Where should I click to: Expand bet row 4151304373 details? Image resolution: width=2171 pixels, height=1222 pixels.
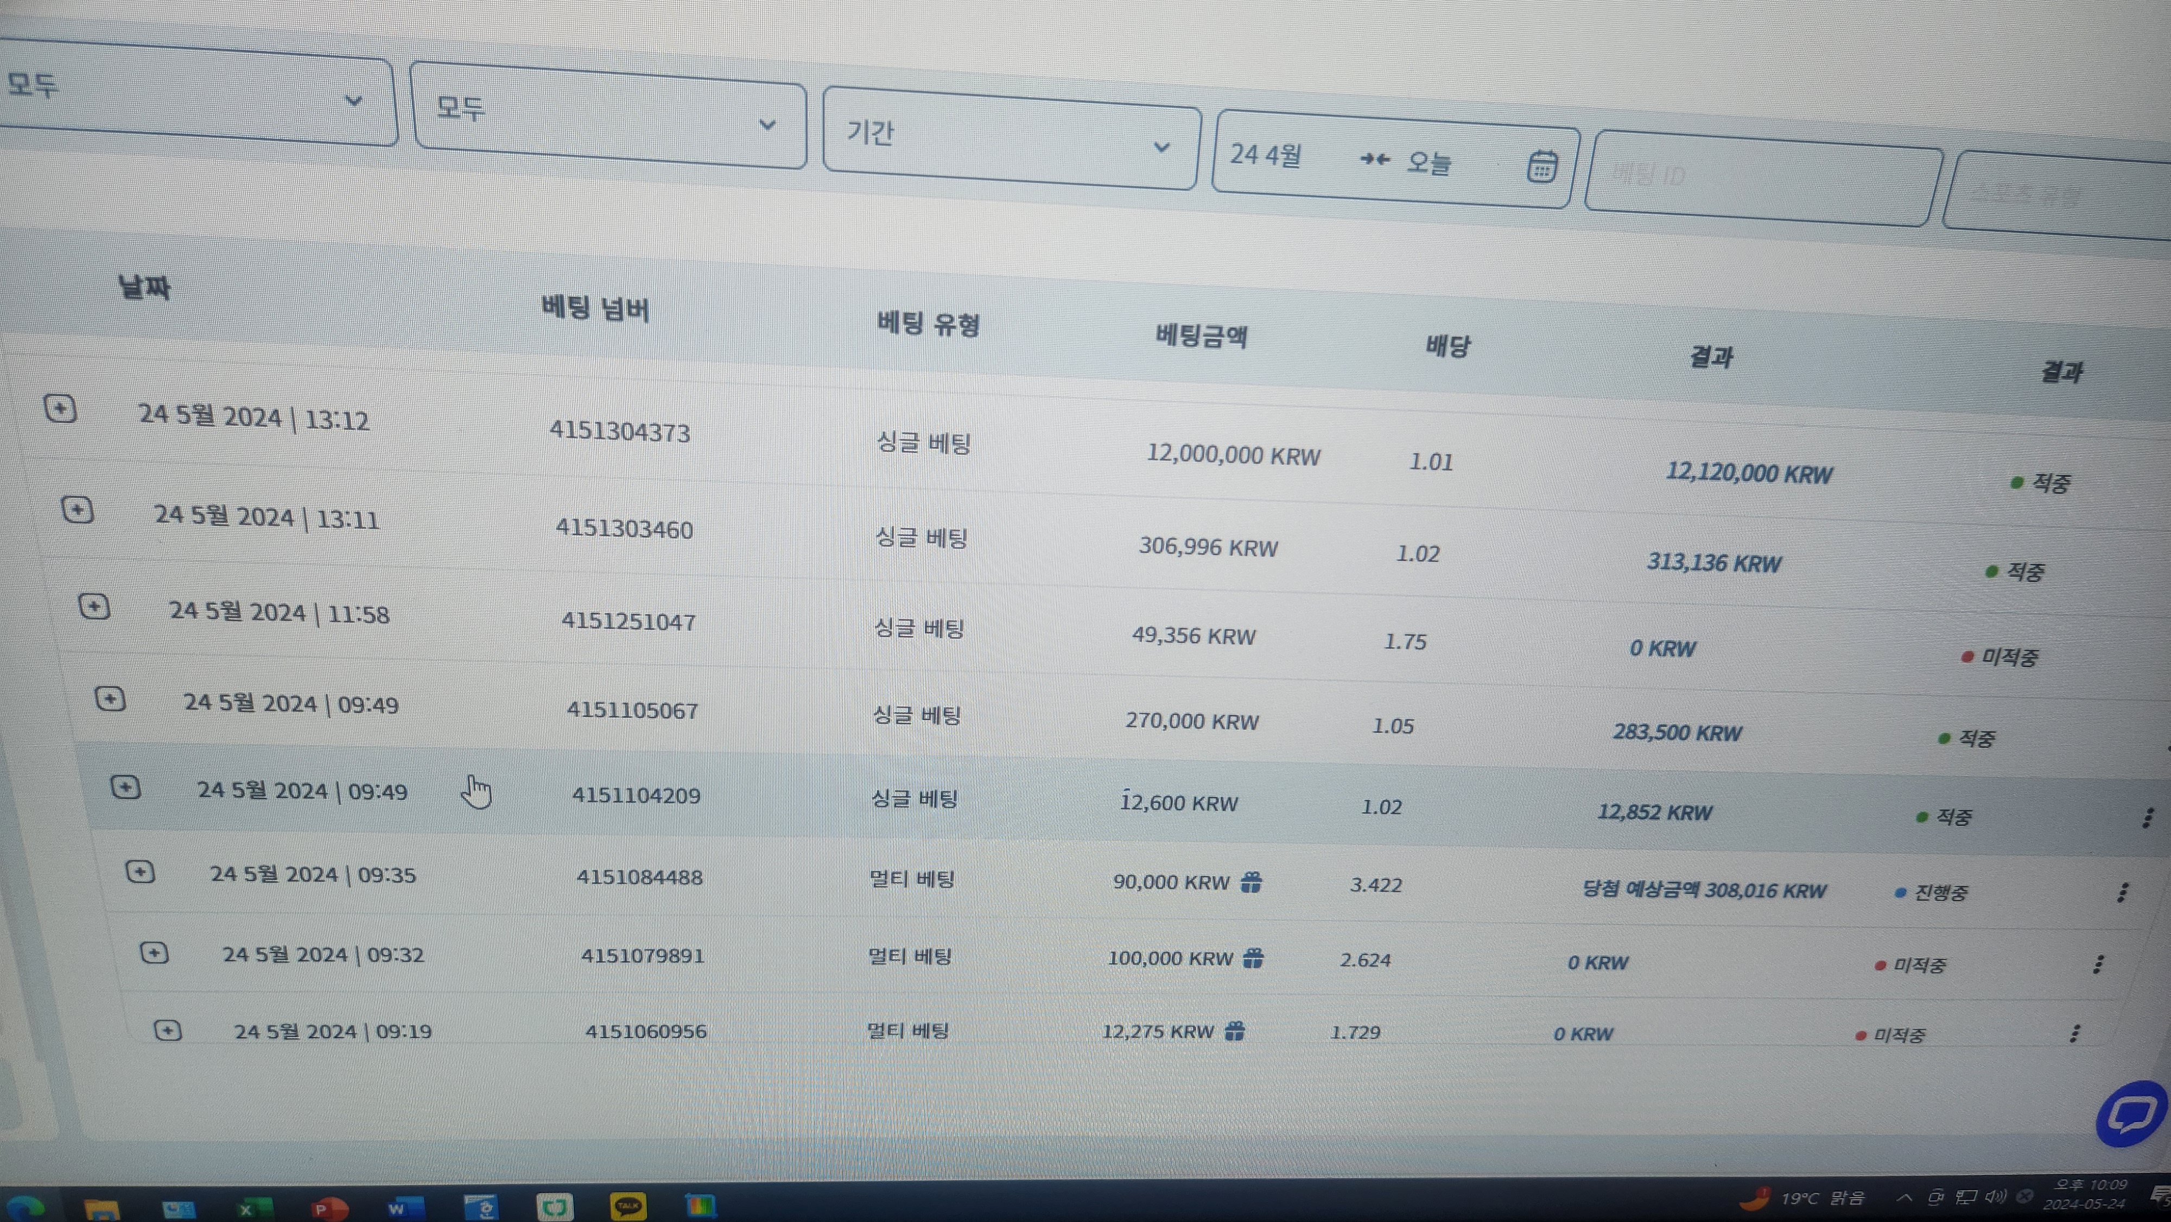tap(60, 409)
